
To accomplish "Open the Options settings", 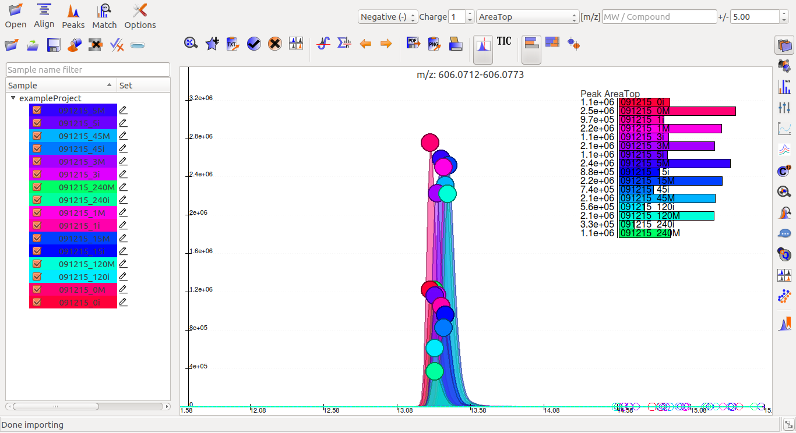I will [140, 16].
